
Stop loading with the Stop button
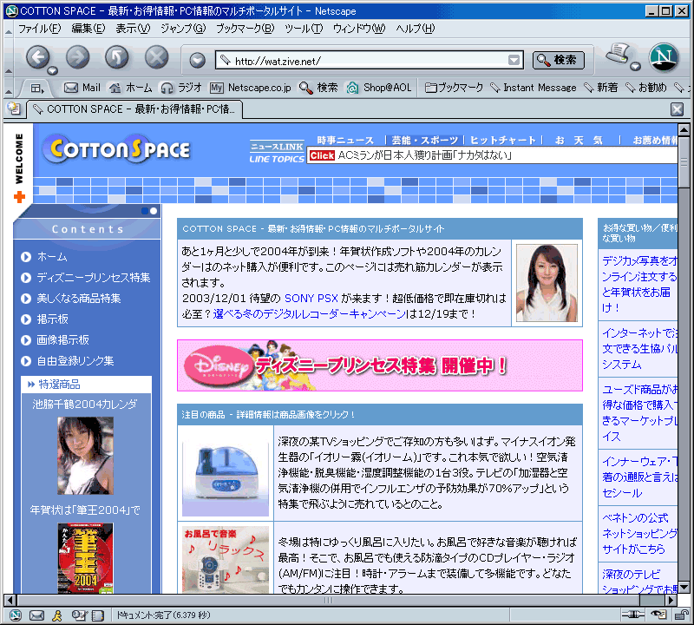point(157,57)
